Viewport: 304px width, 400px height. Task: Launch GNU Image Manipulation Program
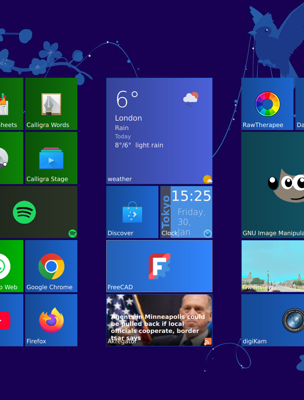pyautogui.click(x=273, y=185)
